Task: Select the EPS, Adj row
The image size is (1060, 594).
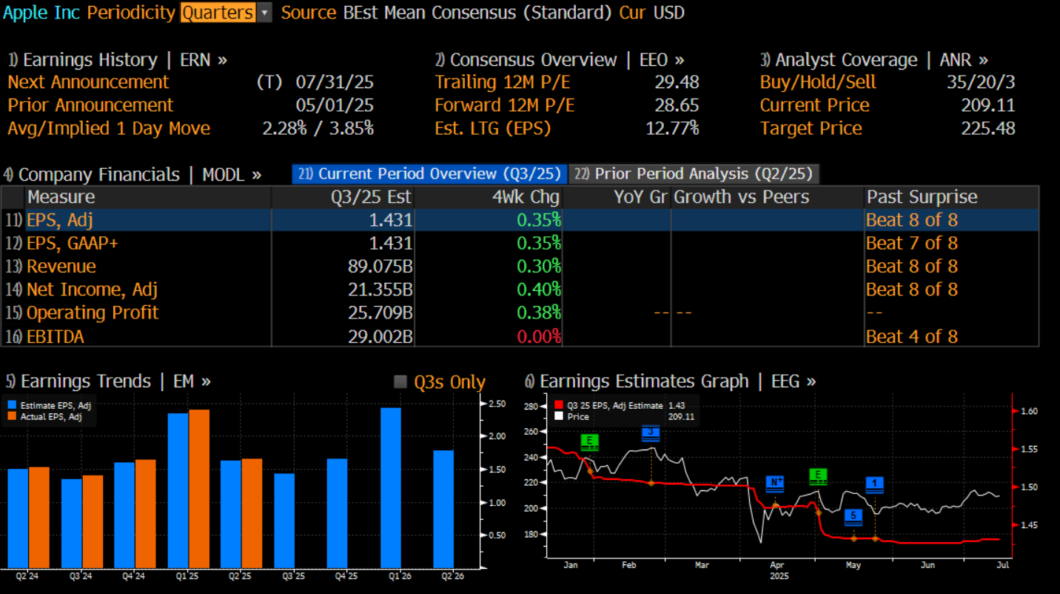Action: tap(520, 220)
